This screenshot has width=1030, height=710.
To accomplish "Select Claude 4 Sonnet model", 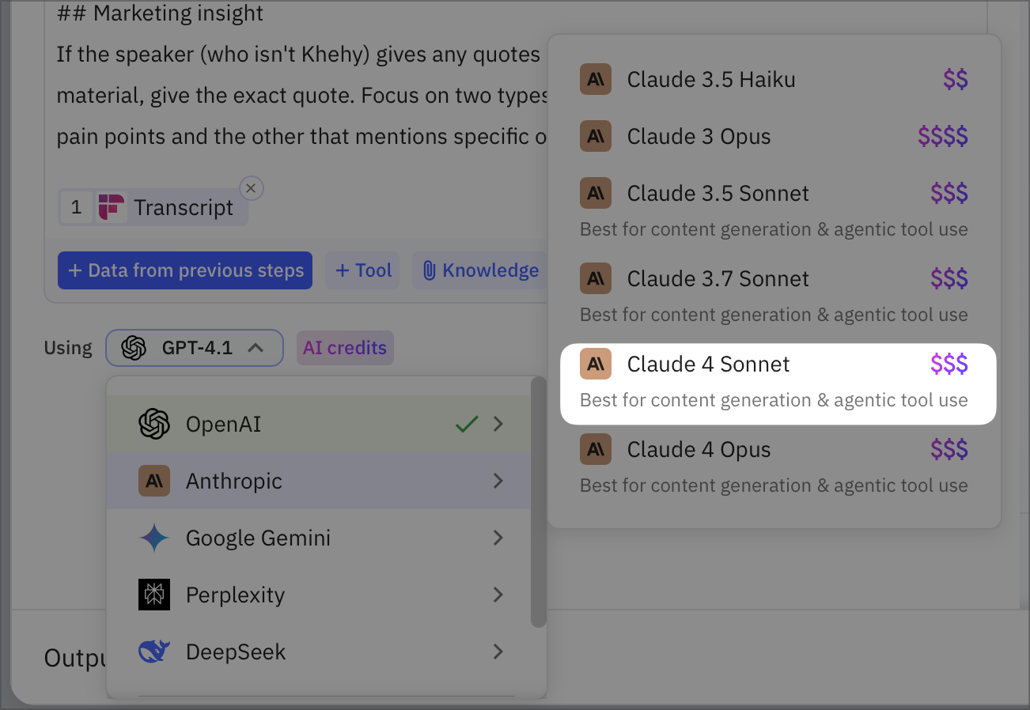I will [778, 383].
